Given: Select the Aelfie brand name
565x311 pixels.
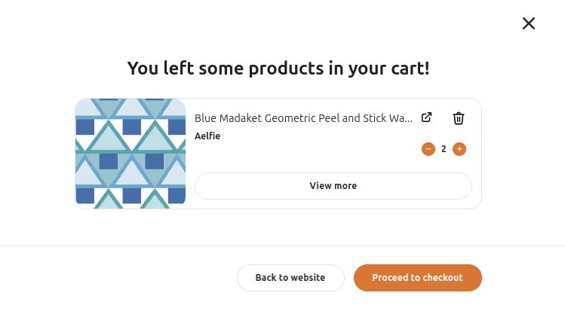Looking at the screenshot, I should click(207, 136).
